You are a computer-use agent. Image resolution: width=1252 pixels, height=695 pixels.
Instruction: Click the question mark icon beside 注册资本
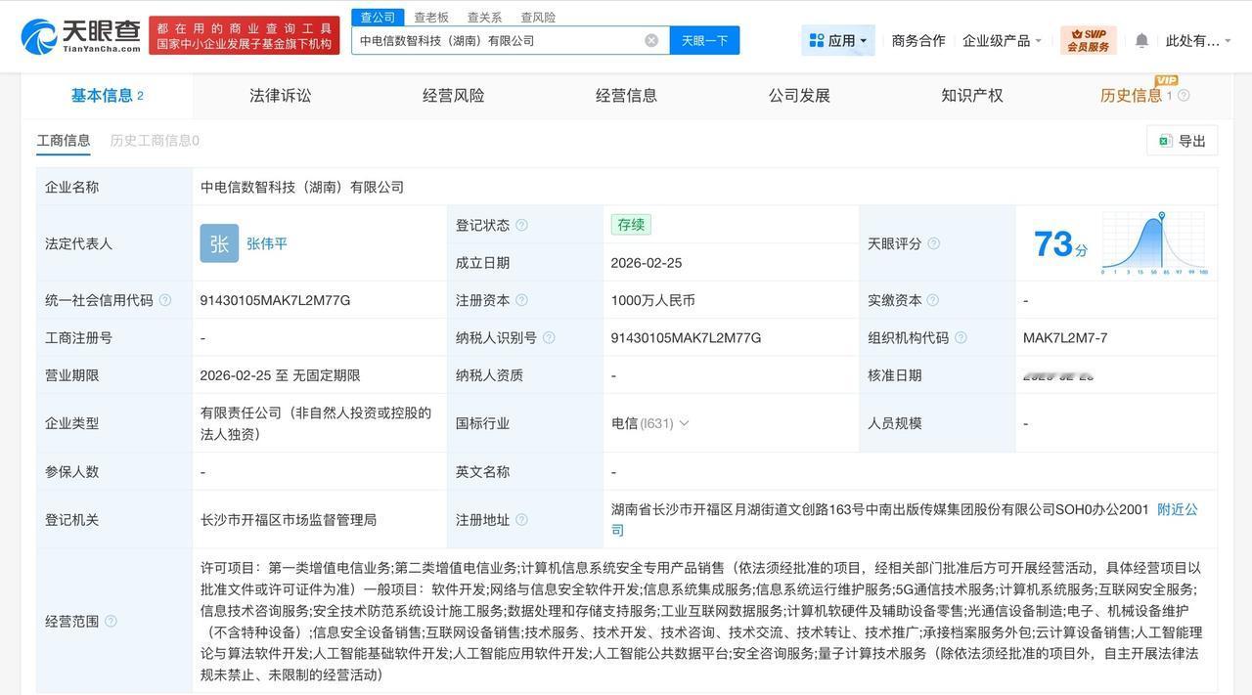pyautogui.click(x=523, y=299)
